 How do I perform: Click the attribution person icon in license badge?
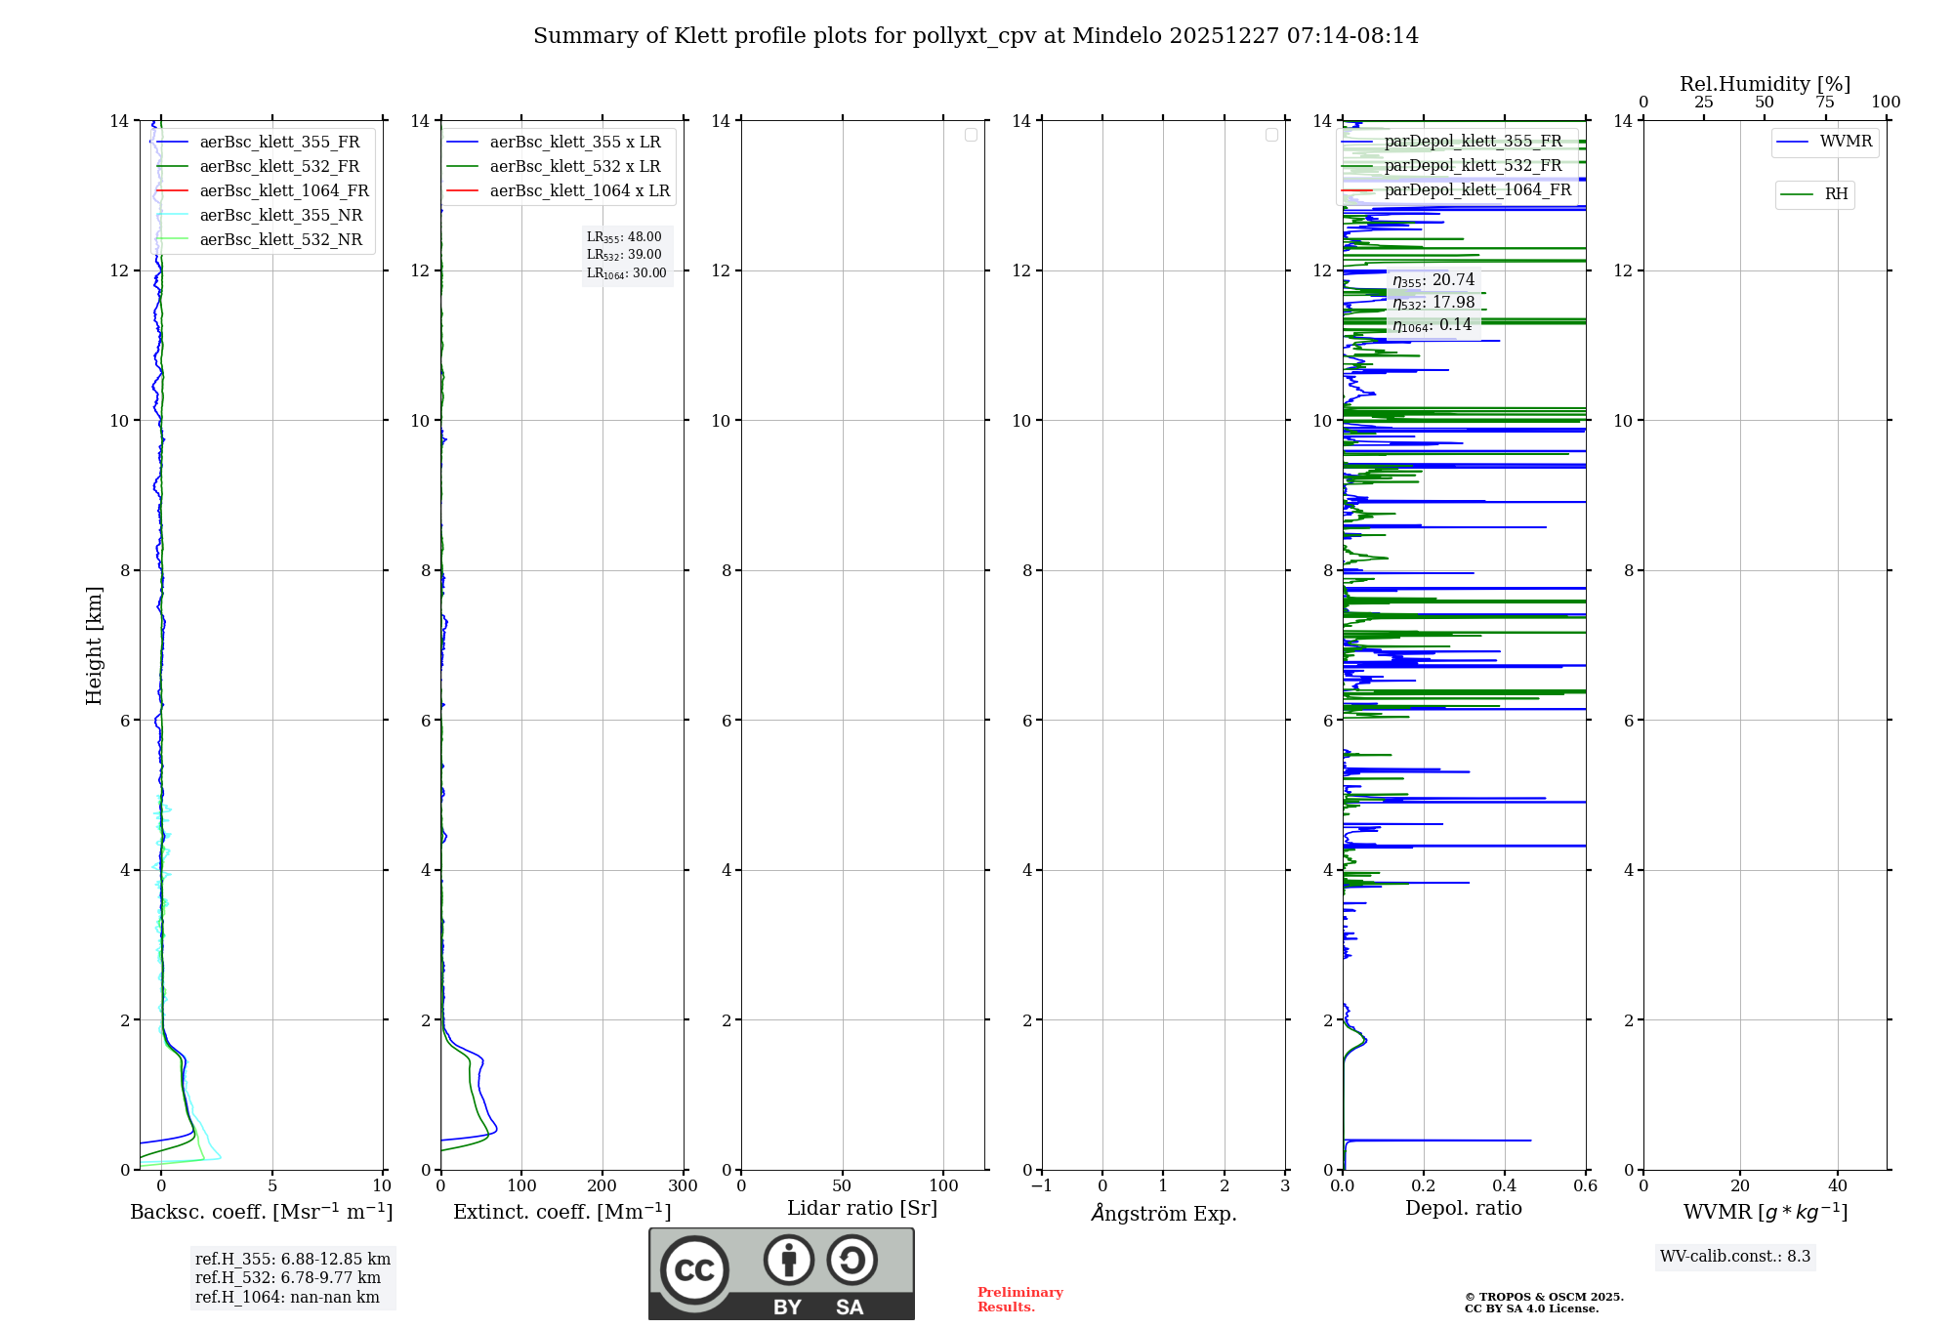coord(788,1260)
